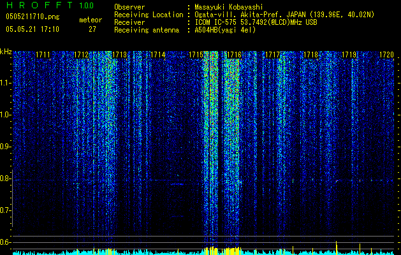The height and width of the screenshot is (255, 401).
Task: Click the 1718 time marker
Action: pyautogui.click(x=310, y=55)
